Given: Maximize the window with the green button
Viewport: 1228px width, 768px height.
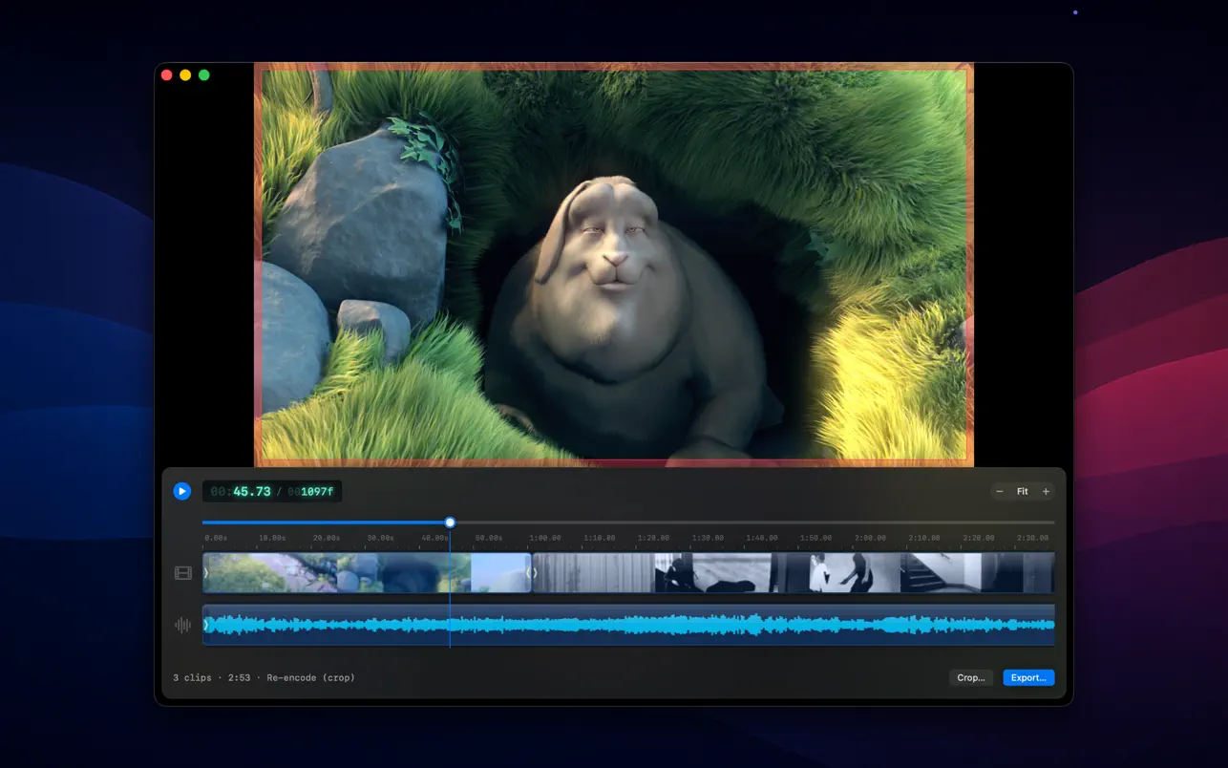Looking at the screenshot, I should point(203,75).
